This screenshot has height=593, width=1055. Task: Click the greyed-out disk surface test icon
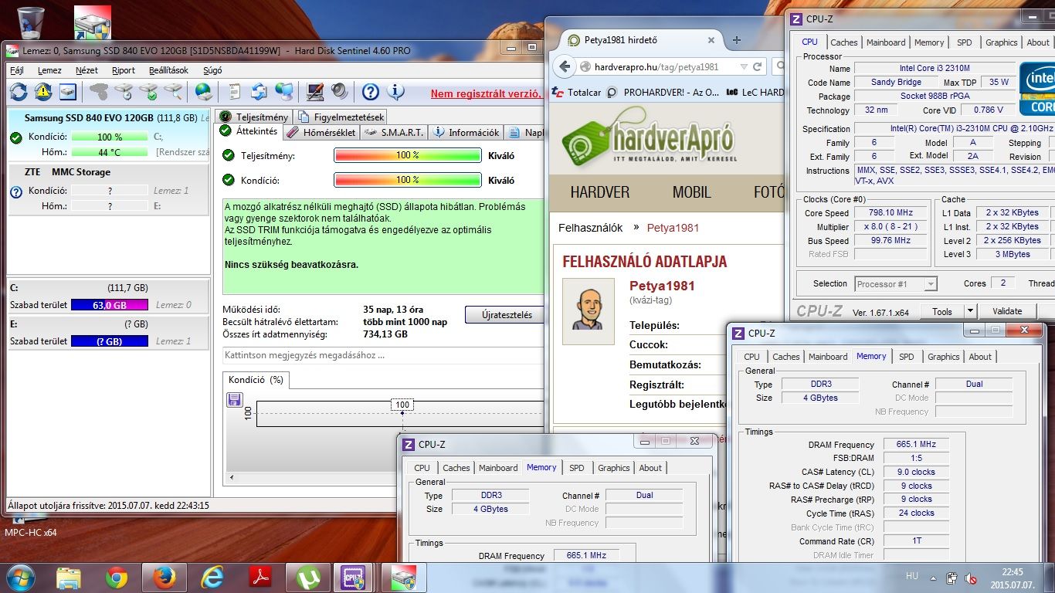pos(99,93)
